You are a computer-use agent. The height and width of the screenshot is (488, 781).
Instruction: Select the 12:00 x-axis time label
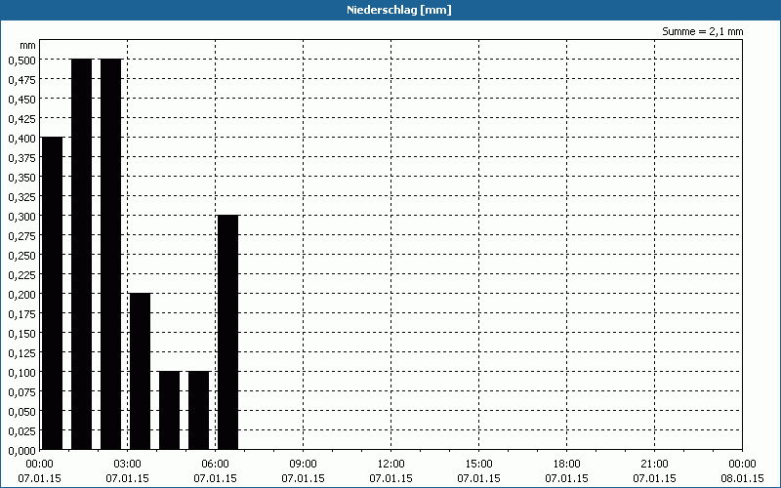(391, 465)
